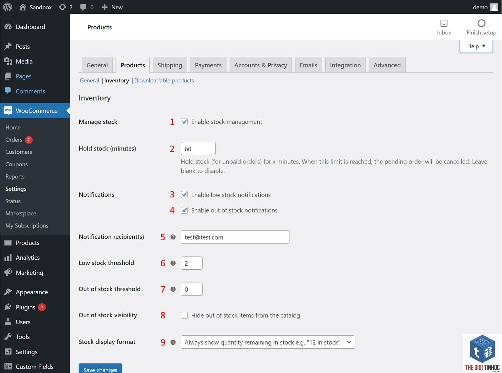Click the Inventory sub-section link
This screenshot has height=373, width=502.
[117, 80]
